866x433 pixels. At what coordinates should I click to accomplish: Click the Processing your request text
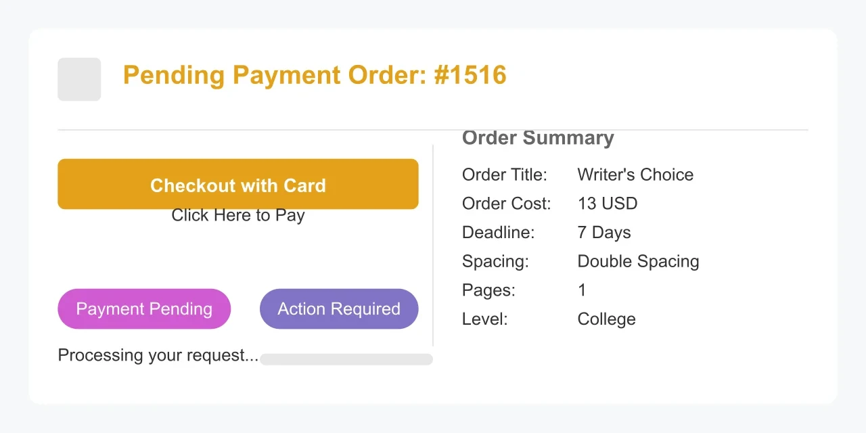pos(158,355)
